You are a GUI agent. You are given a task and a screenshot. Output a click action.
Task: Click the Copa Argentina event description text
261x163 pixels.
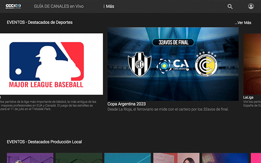click(x=168, y=109)
